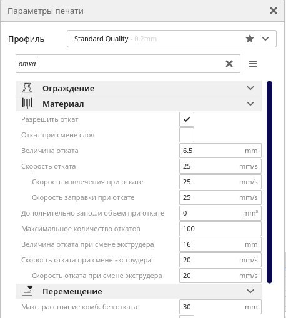The height and width of the screenshot is (318, 286).
Task: Click the Скорость извлечения при откате label
Action: tap(87, 182)
